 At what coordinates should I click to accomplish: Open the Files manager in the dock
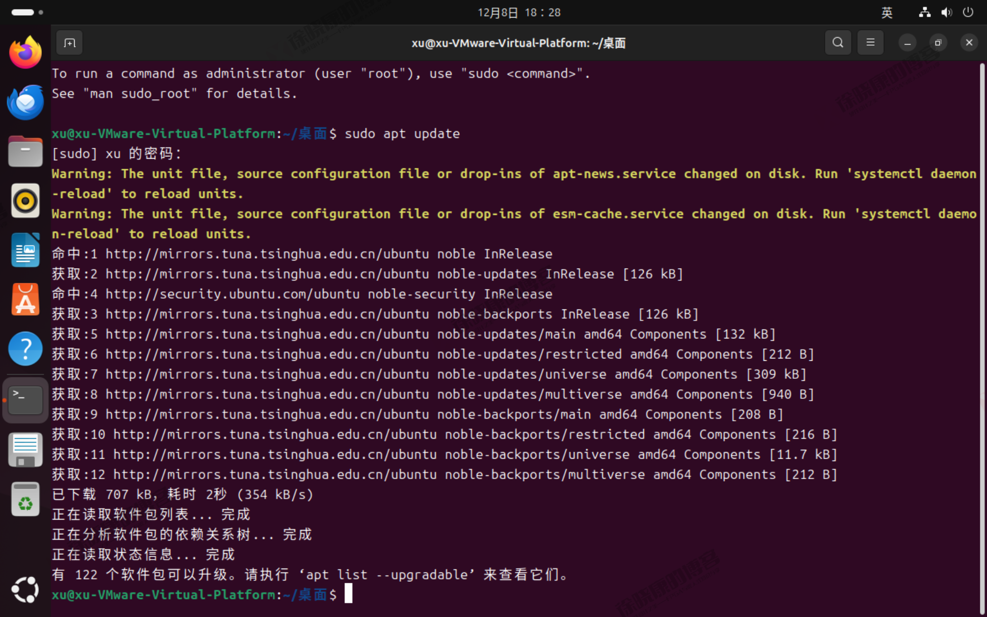click(25, 151)
